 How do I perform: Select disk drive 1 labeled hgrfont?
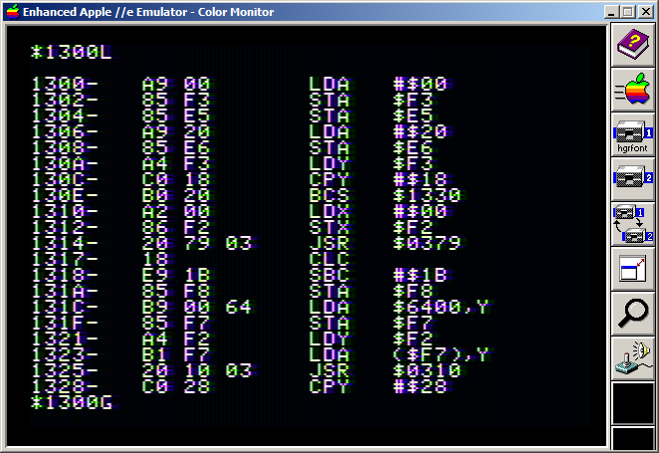[x=632, y=135]
